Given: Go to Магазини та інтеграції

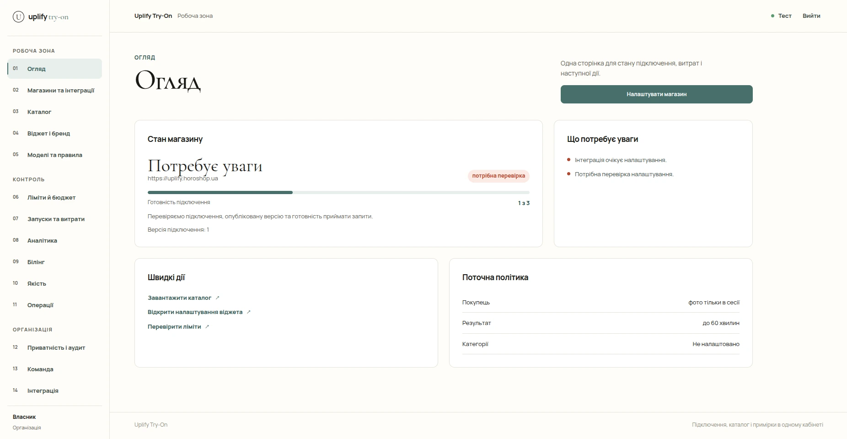Looking at the screenshot, I should [x=54, y=90].
